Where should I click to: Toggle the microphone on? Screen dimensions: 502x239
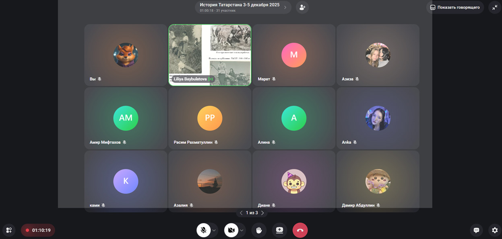click(x=204, y=230)
